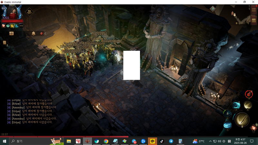Select the yellow buff icon marked 3
This screenshot has height=145, width=258.
(x=12, y=26)
